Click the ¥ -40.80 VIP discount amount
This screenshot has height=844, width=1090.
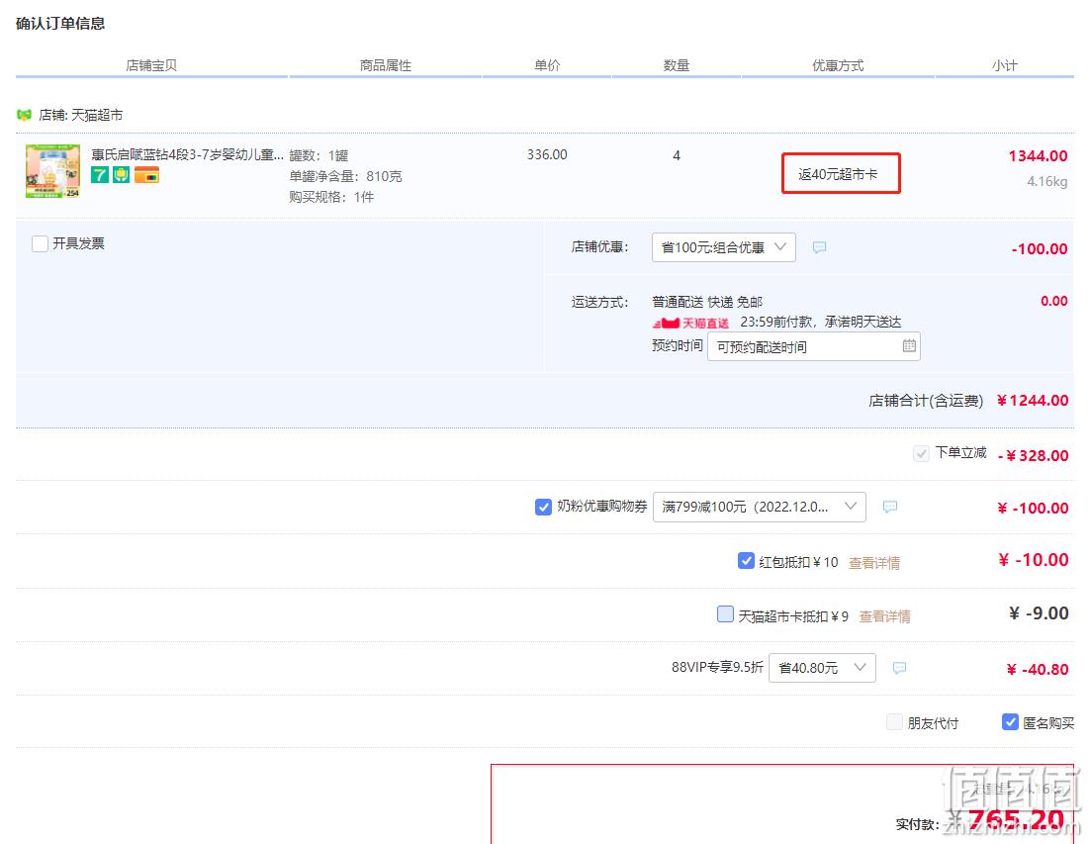pyautogui.click(x=1038, y=670)
